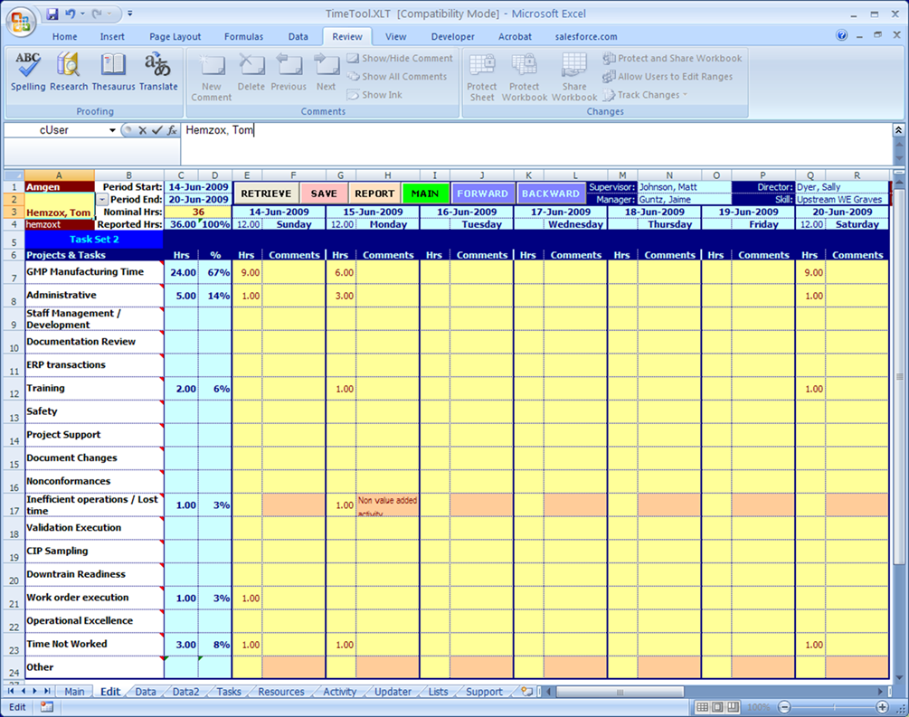The image size is (909, 717).
Task: Open Allow Users to Edit Ranges
Action: (x=668, y=77)
